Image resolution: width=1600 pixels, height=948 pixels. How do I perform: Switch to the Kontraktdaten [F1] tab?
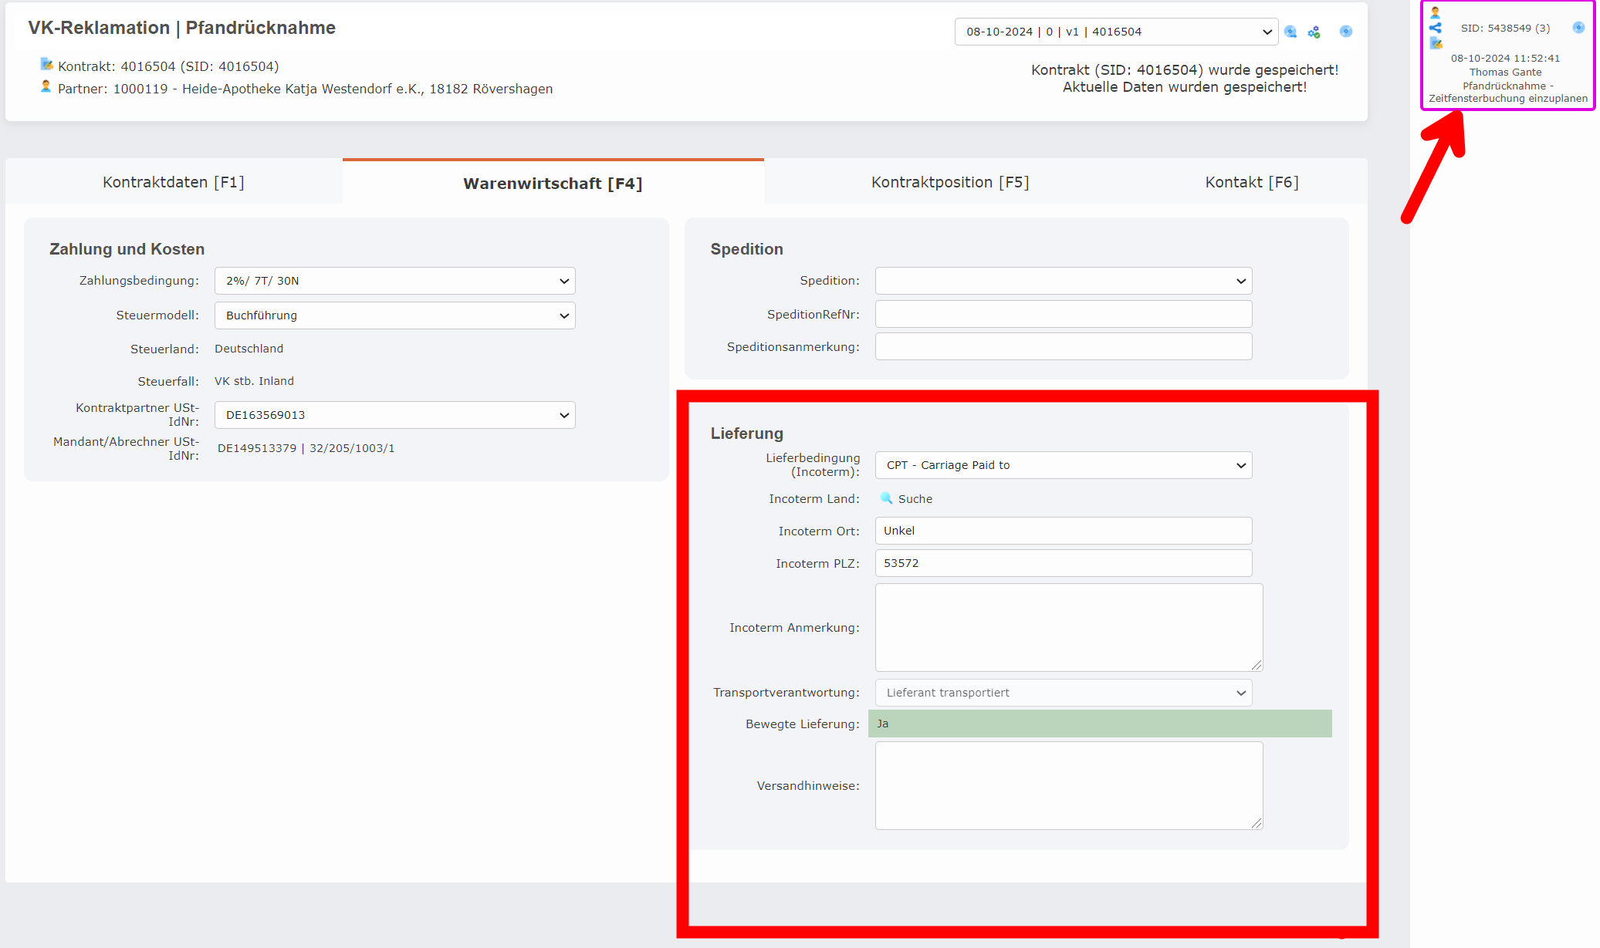coord(173,182)
